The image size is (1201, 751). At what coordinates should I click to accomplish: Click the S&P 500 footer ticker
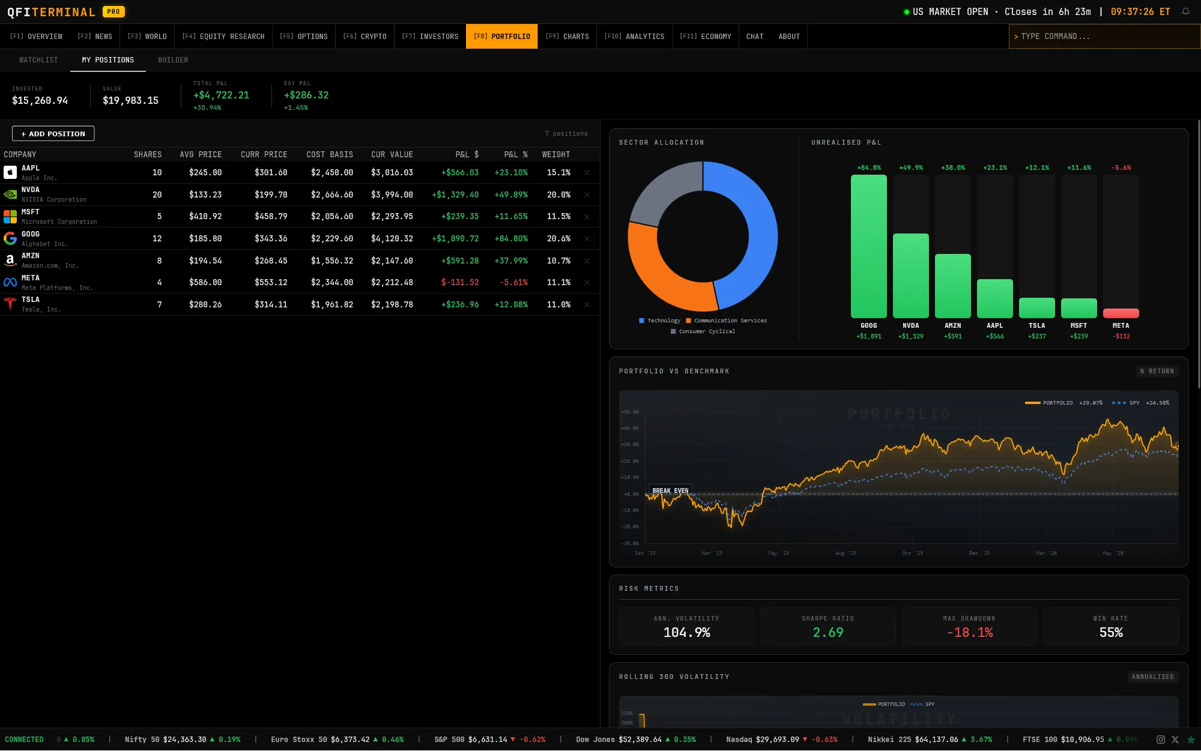490,740
